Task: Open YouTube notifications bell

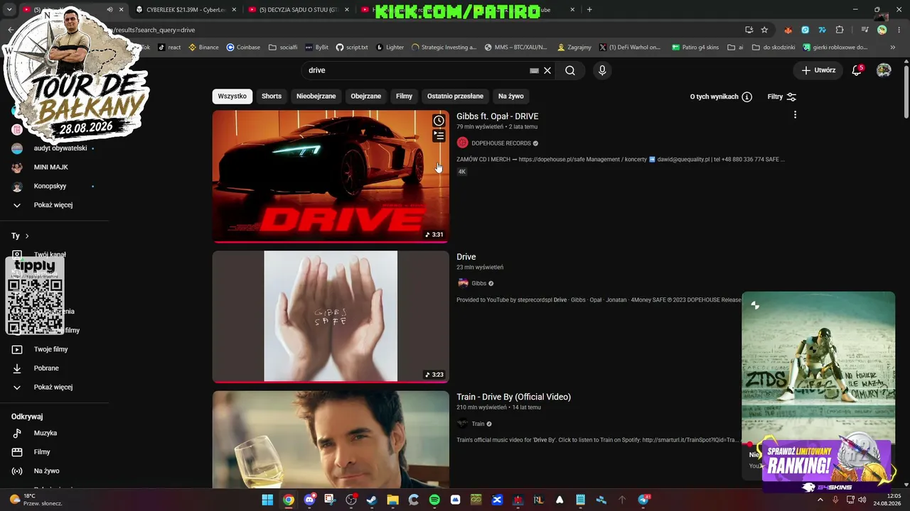Action: click(x=857, y=70)
